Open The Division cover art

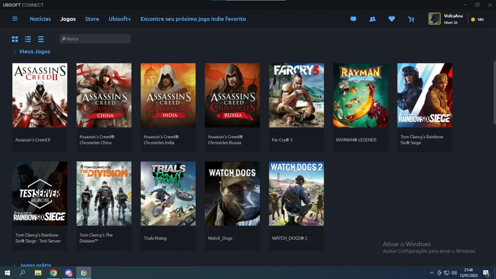point(104,194)
